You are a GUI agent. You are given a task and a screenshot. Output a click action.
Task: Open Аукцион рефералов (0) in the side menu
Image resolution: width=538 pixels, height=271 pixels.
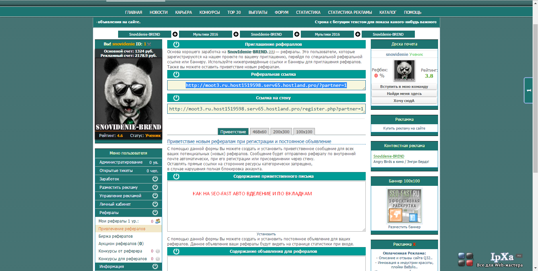tap(121, 244)
